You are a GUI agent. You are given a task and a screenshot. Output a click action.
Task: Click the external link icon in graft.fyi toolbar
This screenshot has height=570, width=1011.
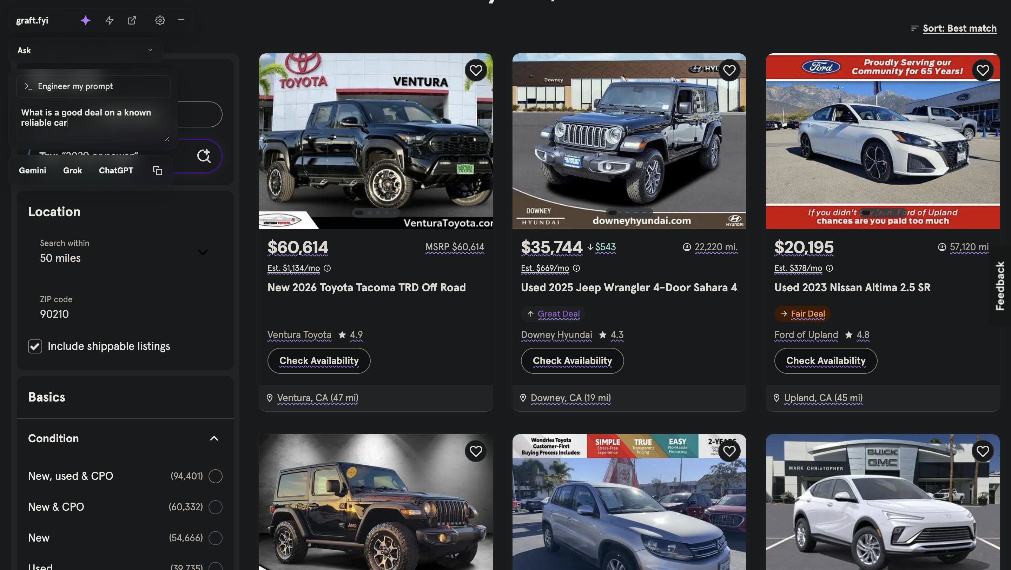coord(132,20)
